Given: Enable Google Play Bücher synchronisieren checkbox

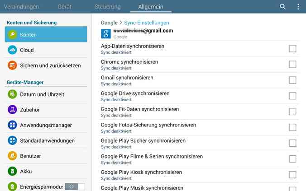Looking at the screenshot, I should click(x=292, y=143).
